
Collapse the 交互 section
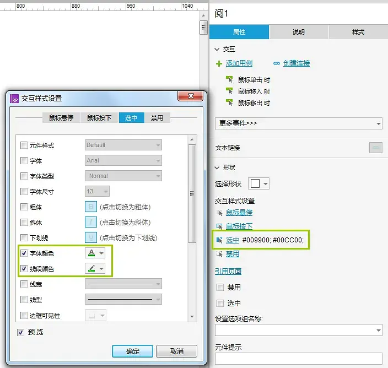[217, 49]
